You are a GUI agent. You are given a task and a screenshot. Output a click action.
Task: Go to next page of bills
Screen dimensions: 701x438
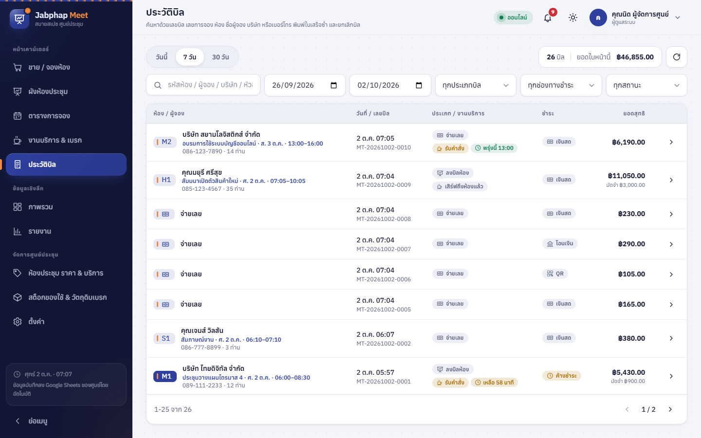(x=670, y=409)
